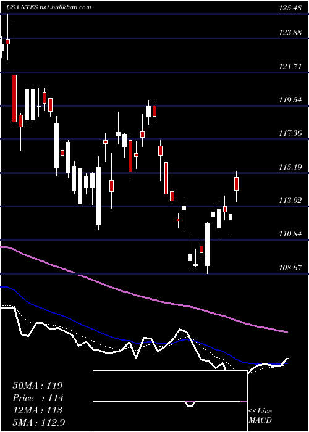Click the 117.36 price level label
The image size is (309, 432).
coord(290,133)
